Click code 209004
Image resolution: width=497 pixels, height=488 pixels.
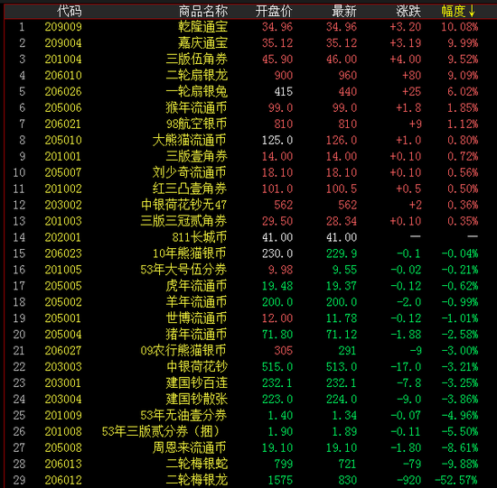point(63,43)
